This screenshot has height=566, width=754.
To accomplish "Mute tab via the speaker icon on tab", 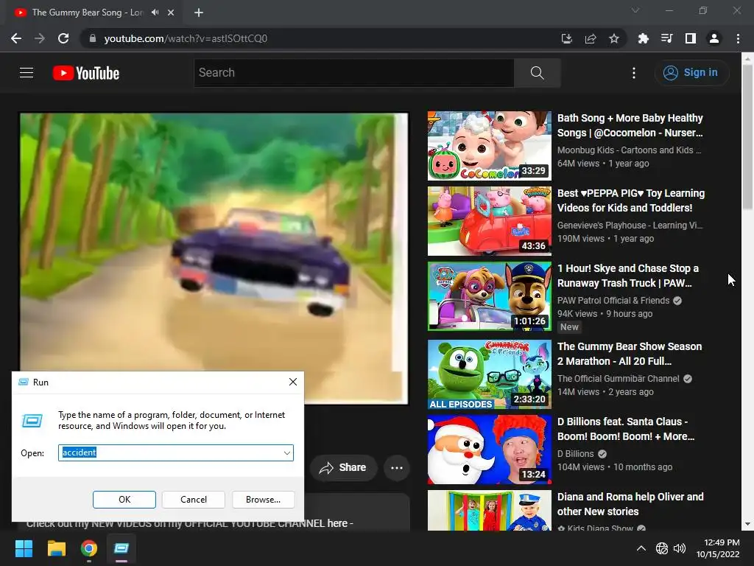I will (155, 13).
